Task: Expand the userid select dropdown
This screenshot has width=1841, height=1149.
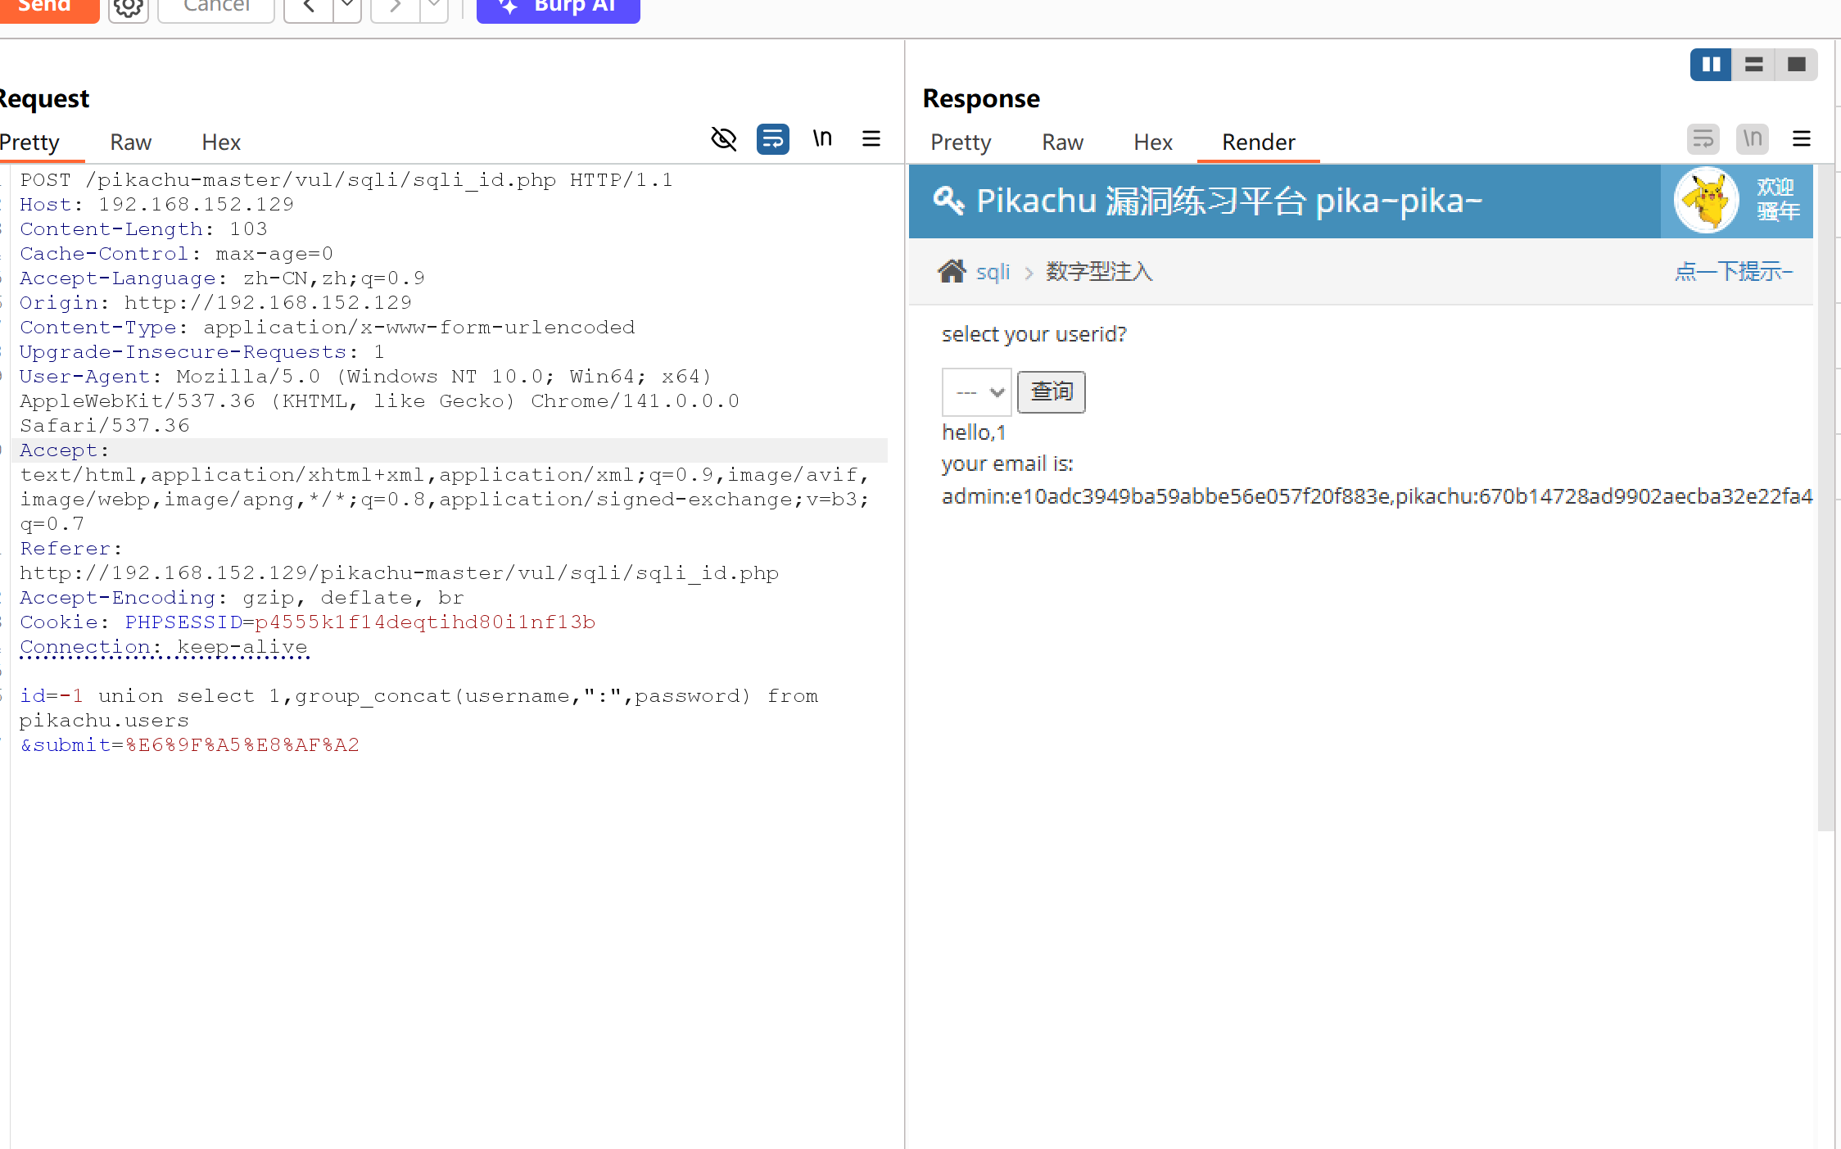Action: [x=976, y=392]
